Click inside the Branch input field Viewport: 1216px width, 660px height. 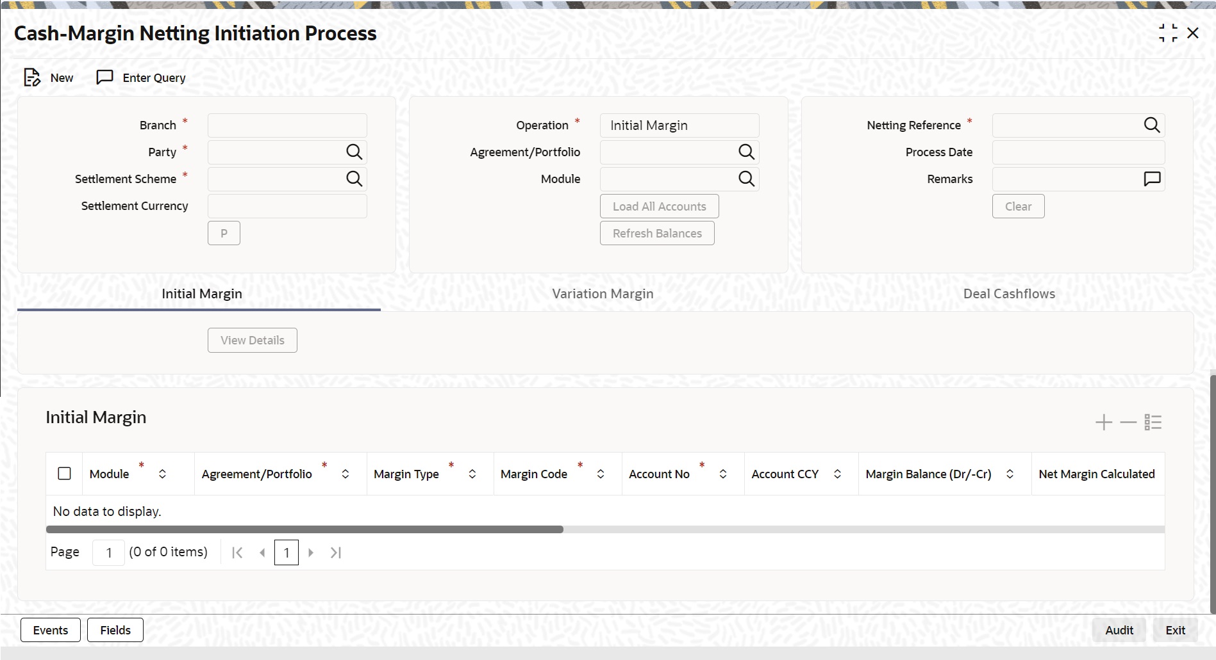click(x=287, y=125)
